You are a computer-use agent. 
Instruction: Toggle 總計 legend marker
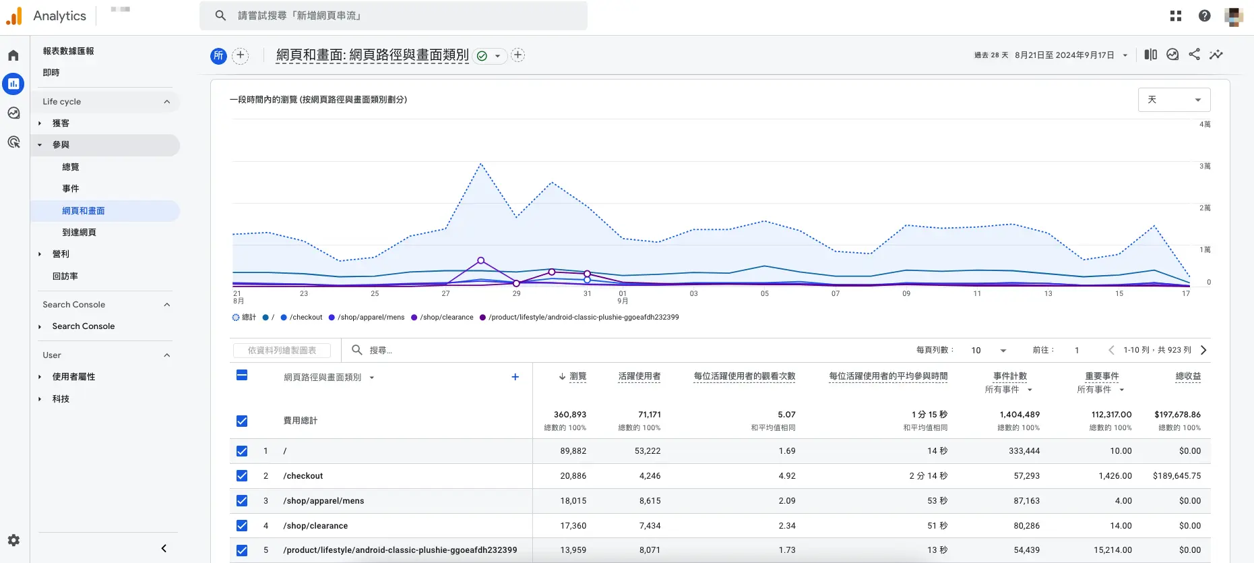coord(236,318)
